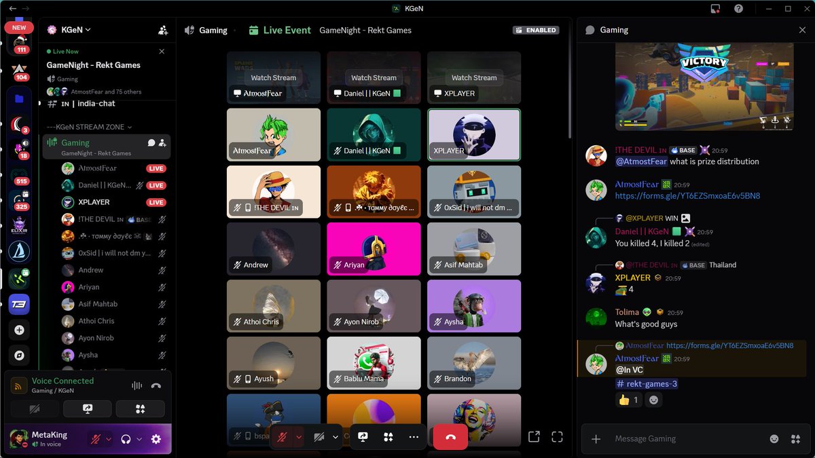Click the plus attachment icon in message box

[x=596, y=439]
